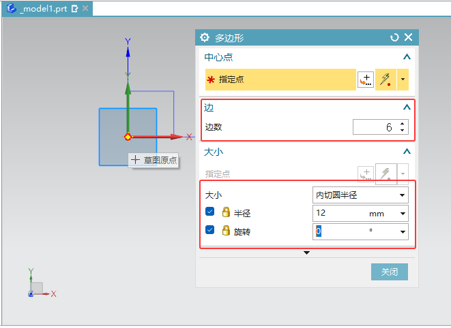The image size is (451, 328).
Task: Reset the polygon dialog values
Action: pyautogui.click(x=394, y=37)
